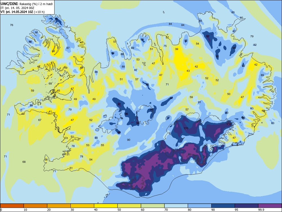This screenshot has height=212, width=282.
Task: Click the humidity value '76' on the map
Action: click(x=12, y=25)
